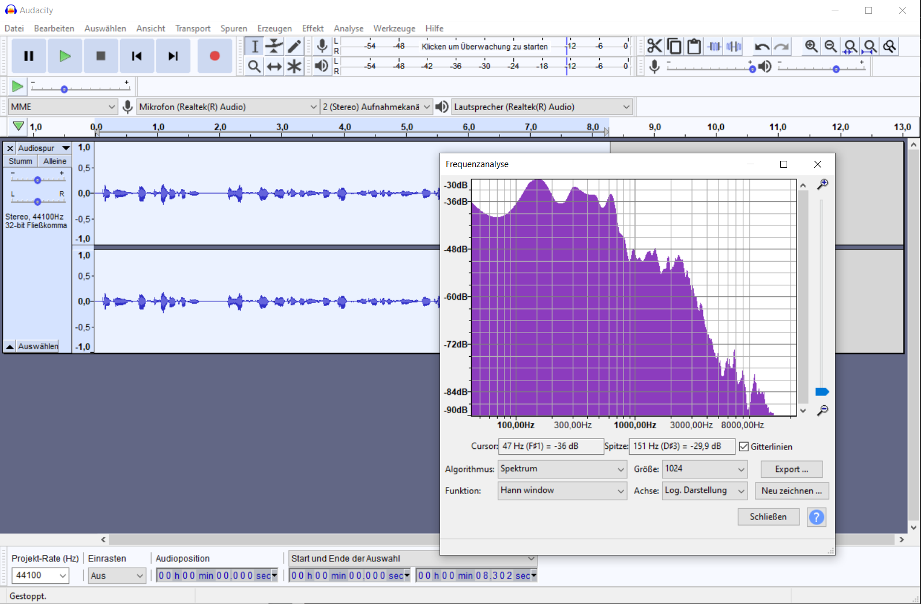Click the playback meter speaker icon
Screen dimensions: 921x604
(x=322, y=66)
